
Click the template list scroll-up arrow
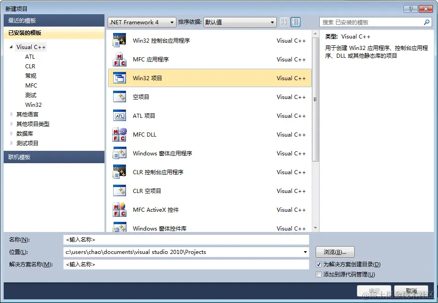click(x=315, y=34)
